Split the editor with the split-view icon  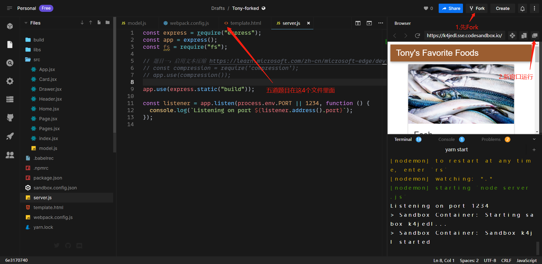358,23
